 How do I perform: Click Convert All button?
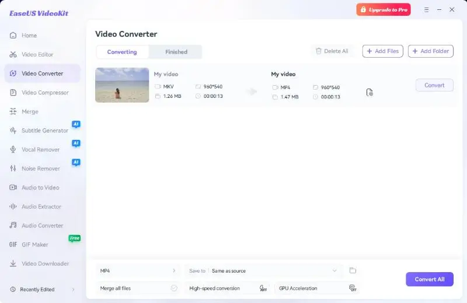coord(430,279)
